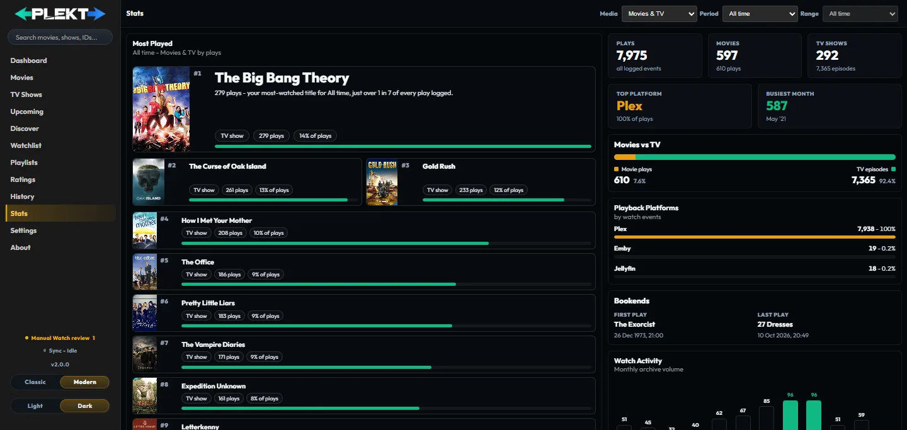Click the Watch Activity bar labeled 85
Screen dimensions: 907x430
[767, 418]
